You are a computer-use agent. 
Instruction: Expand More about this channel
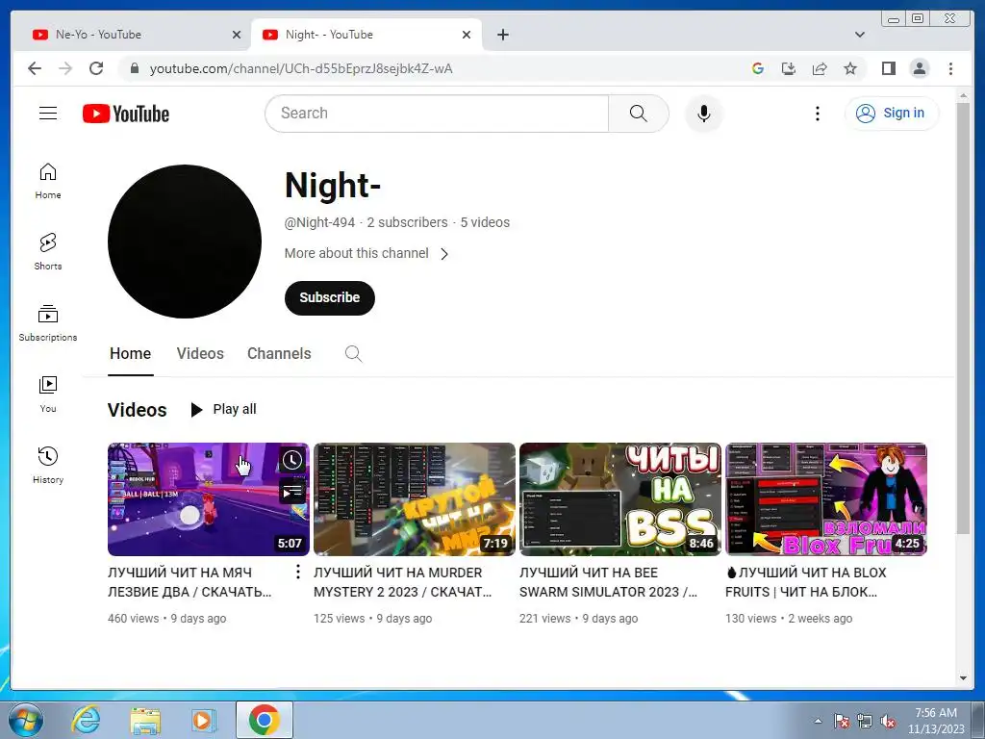(x=366, y=253)
